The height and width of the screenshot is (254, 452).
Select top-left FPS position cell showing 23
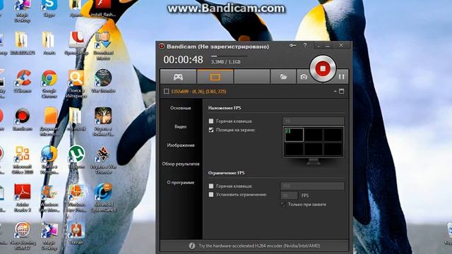tap(294, 135)
